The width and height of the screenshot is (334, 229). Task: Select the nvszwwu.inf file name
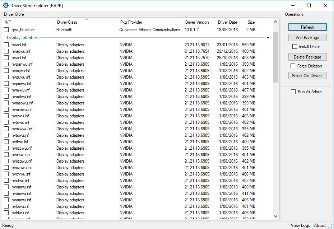22,129
